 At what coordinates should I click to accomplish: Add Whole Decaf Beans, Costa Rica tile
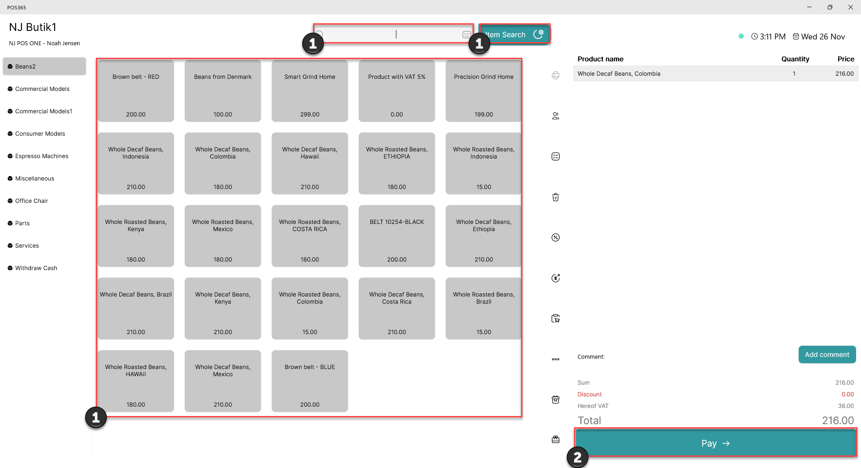(x=397, y=309)
